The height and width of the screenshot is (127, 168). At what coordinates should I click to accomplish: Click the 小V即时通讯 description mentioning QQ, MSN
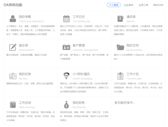(84, 87)
